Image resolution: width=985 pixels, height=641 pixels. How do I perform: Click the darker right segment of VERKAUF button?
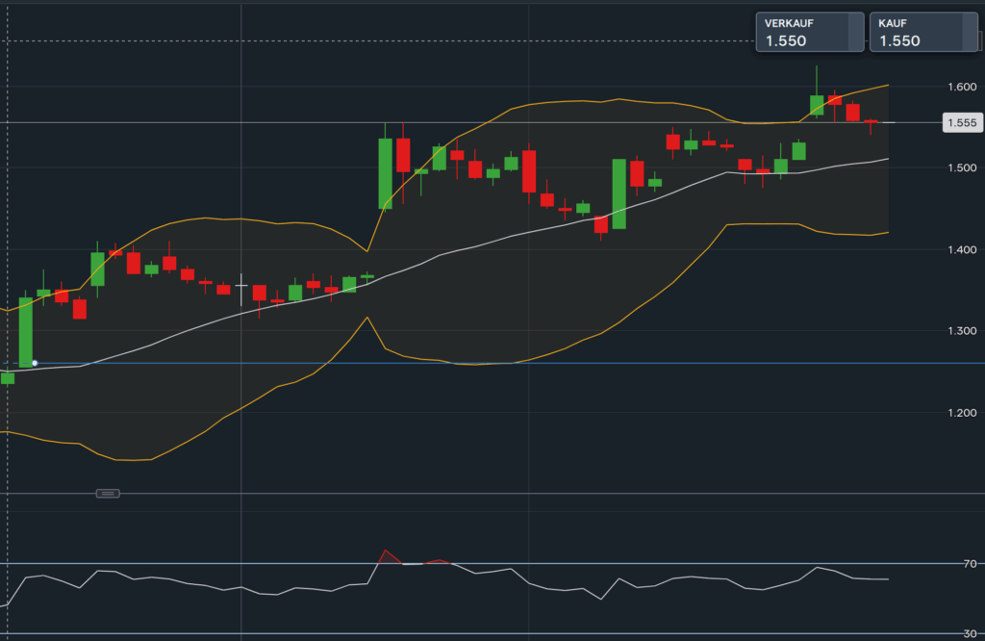pos(855,32)
